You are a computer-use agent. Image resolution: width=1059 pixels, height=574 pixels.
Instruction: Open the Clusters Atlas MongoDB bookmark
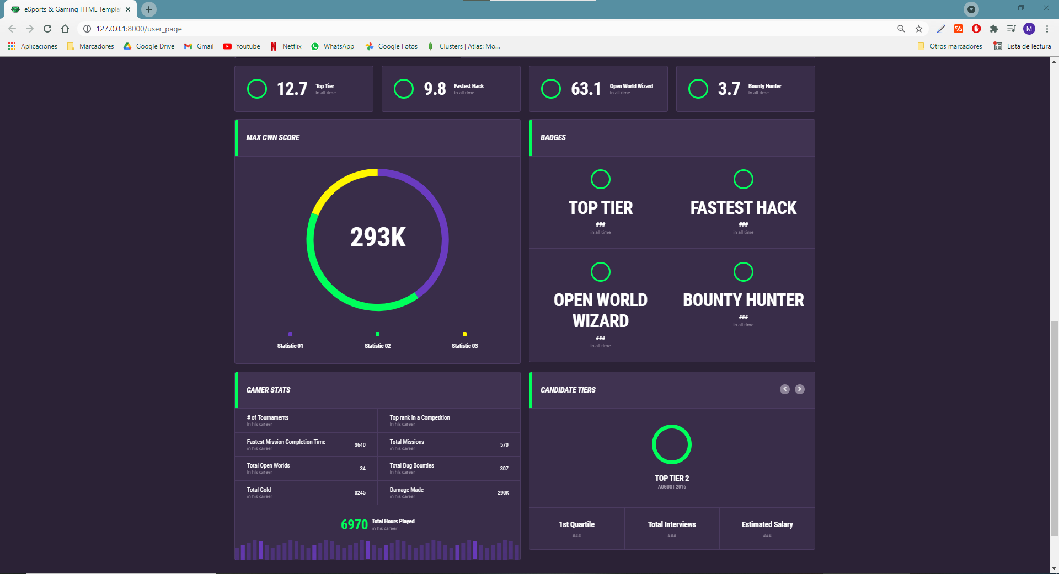pyautogui.click(x=463, y=46)
